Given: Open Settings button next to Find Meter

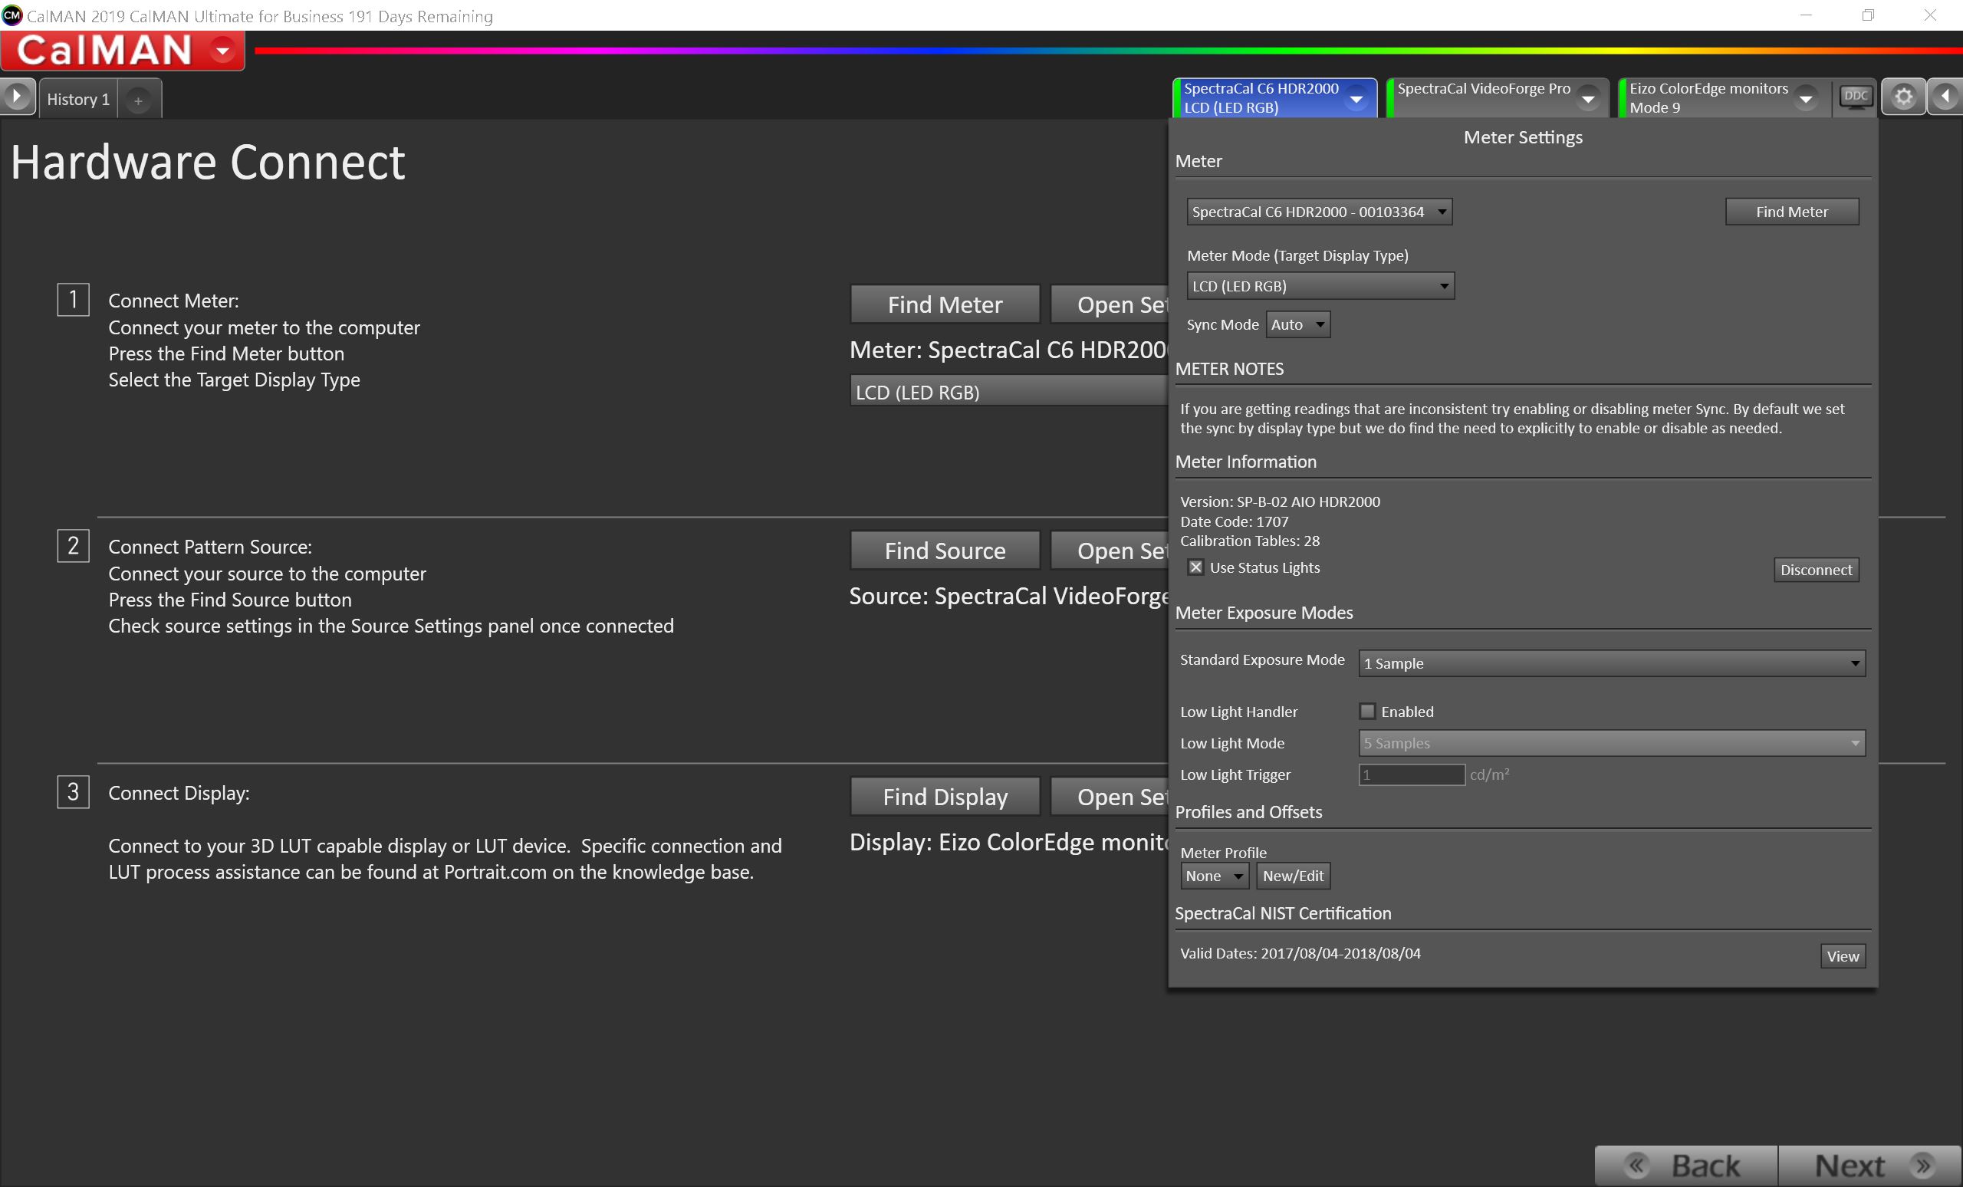Looking at the screenshot, I should point(1109,304).
